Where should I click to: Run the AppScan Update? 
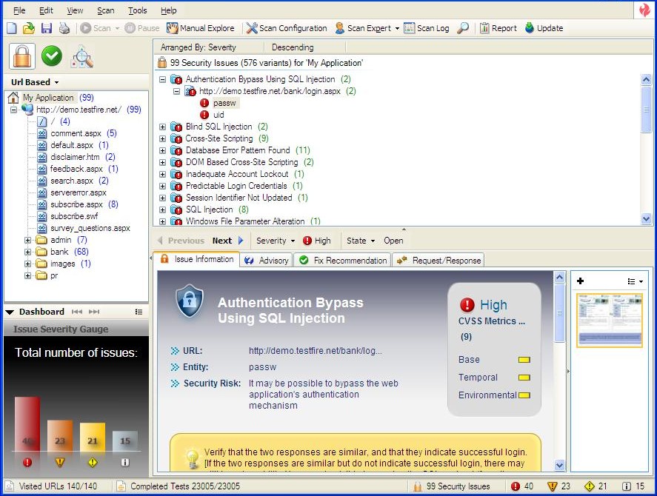point(544,27)
